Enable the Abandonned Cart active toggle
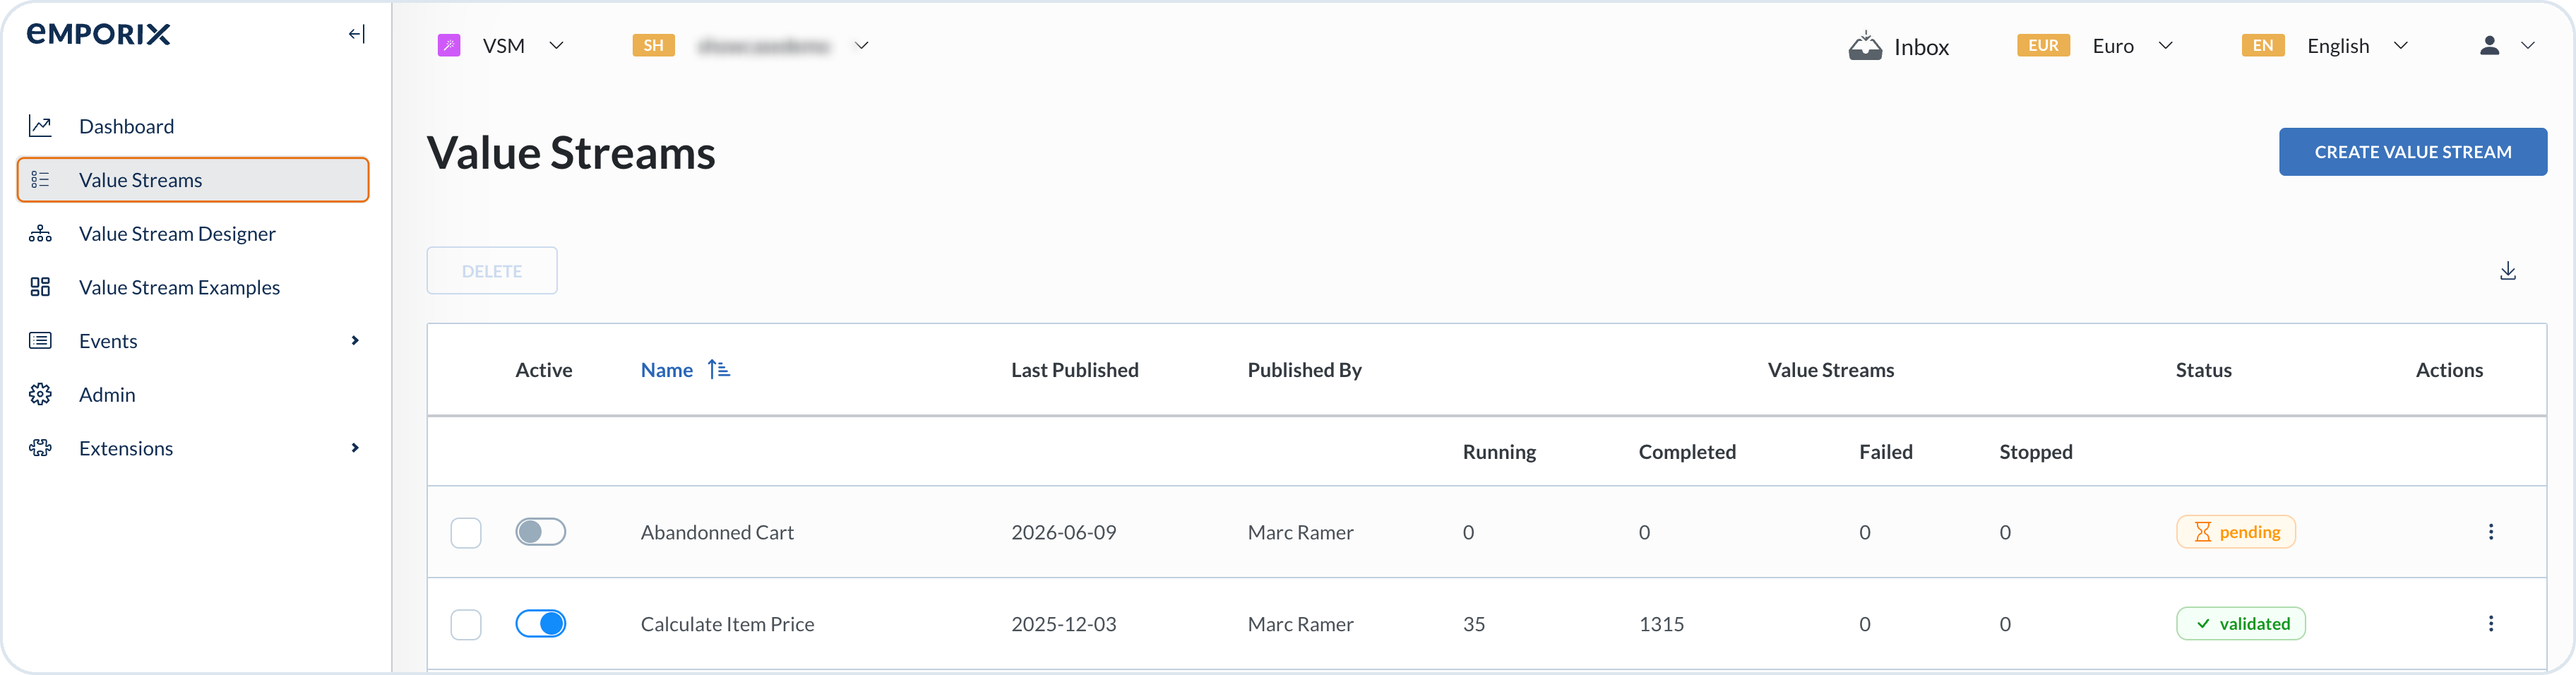 [541, 532]
